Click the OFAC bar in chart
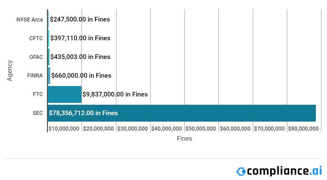Image resolution: width=327 pixels, height=180 pixels. pyautogui.click(x=49, y=57)
